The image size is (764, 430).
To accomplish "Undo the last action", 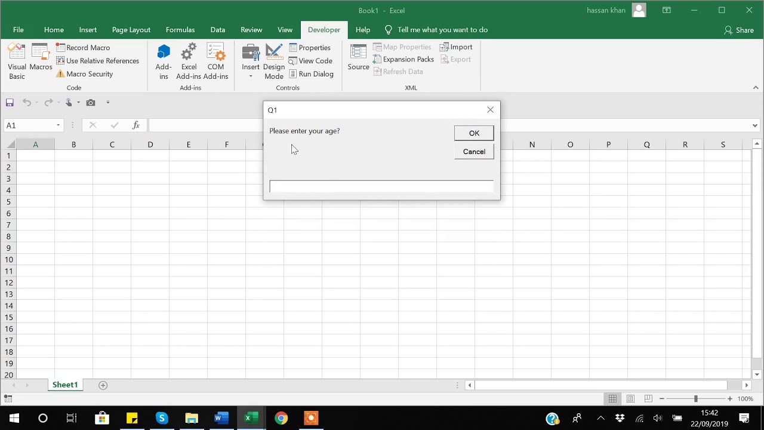I will [27, 102].
